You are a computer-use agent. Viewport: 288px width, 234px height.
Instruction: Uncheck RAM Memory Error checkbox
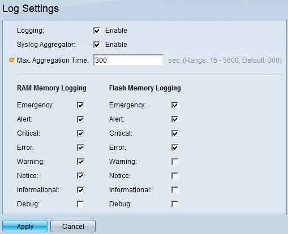pyautogui.click(x=80, y=148)
